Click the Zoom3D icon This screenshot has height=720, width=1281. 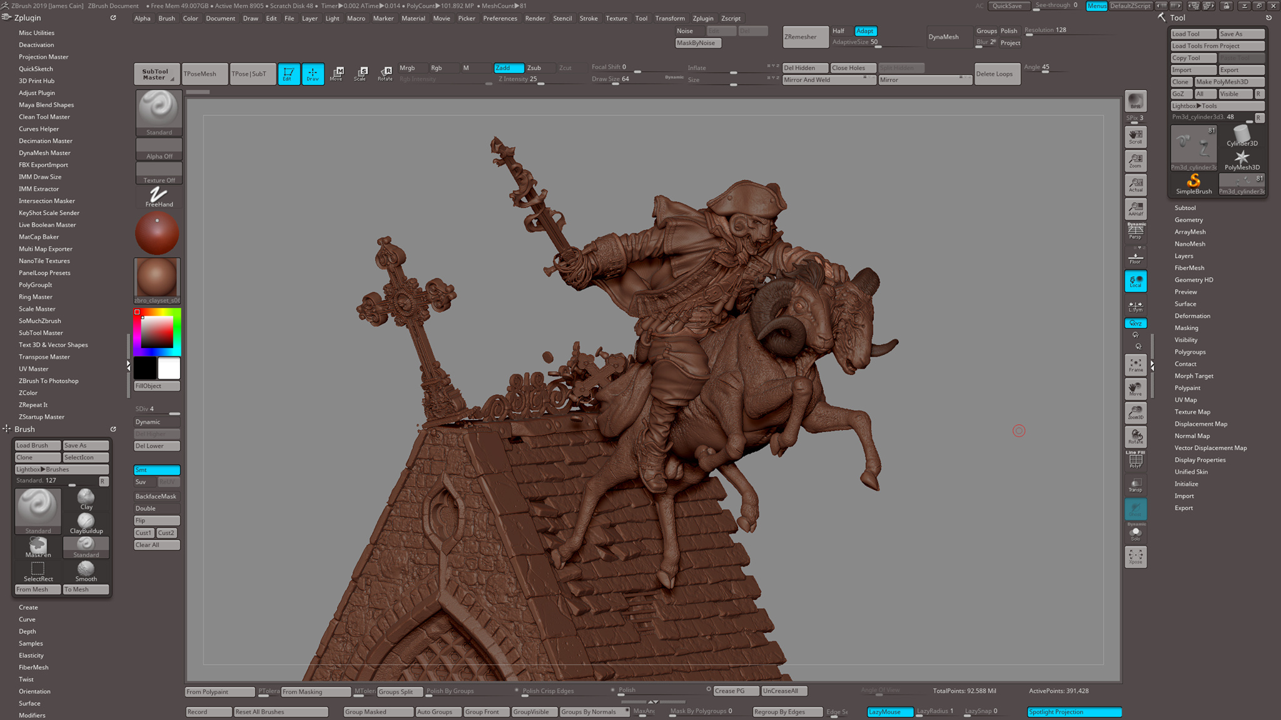click(1135, 412)
